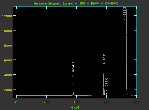Image resolution: width=149 pixels, height=110 pixels.
Task: Click the 6000 y-axis tick label
Action: click(x=8, y=60)
